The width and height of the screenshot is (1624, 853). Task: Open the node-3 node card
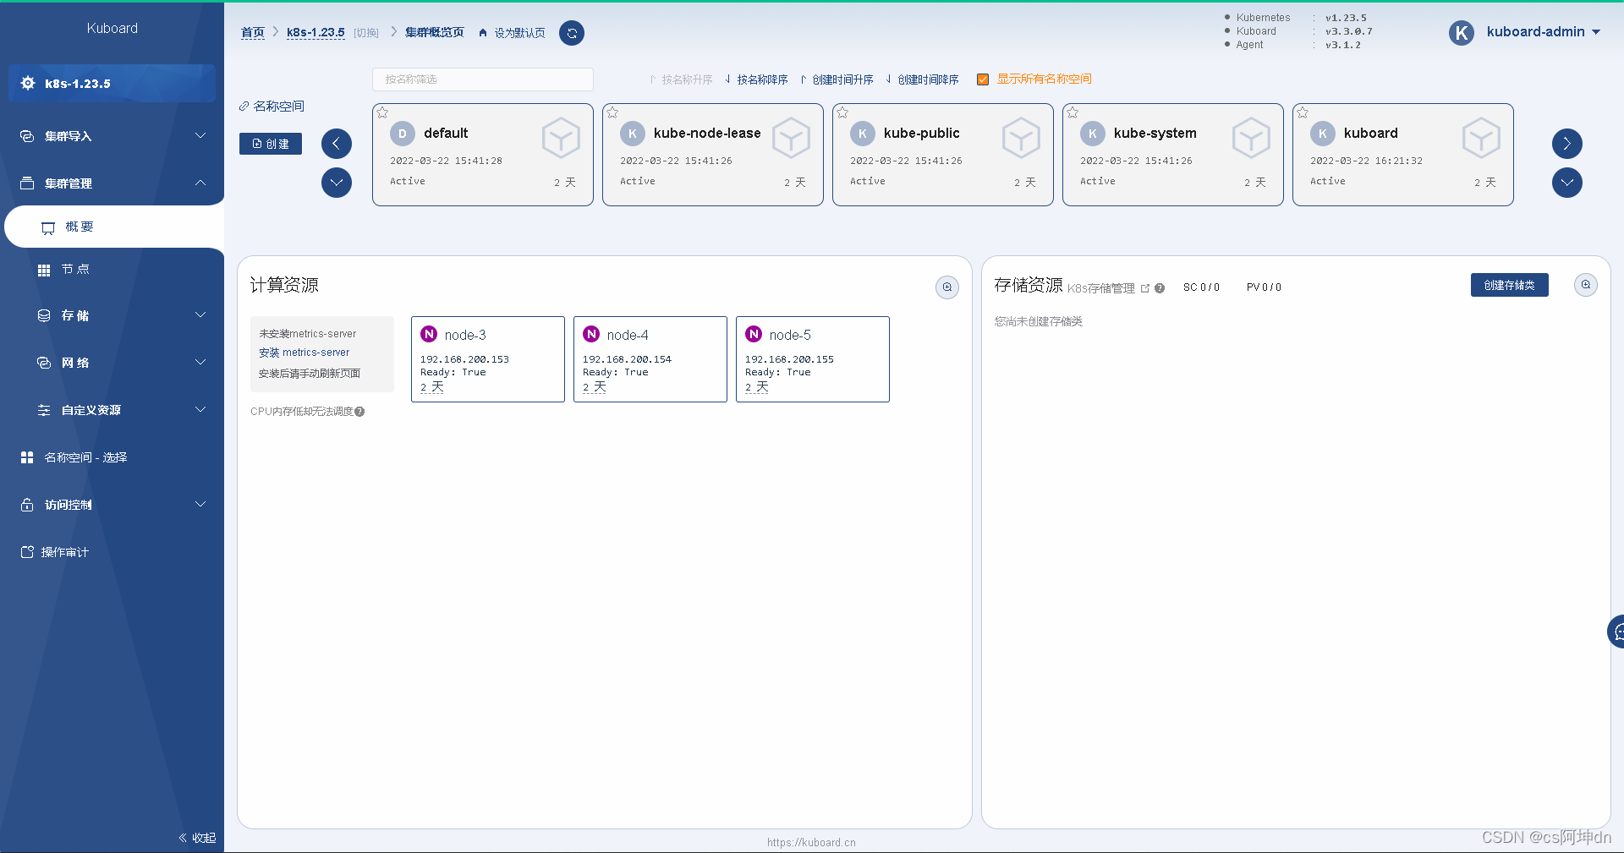[x=488, y=359]
